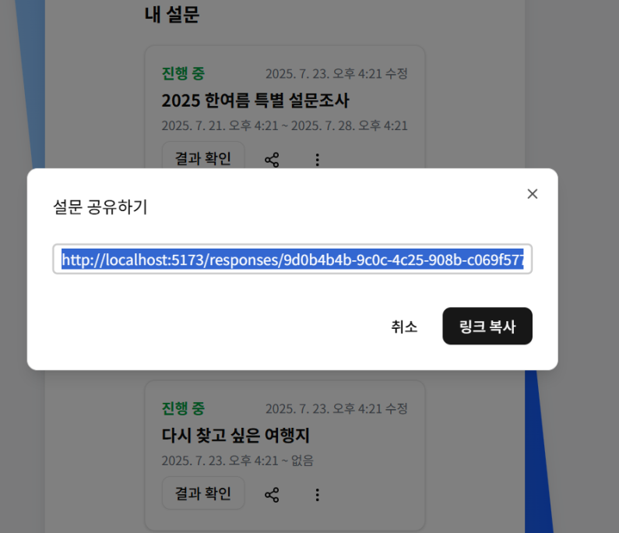The image size is (619, 533).
Task: Select the localhost share URL field
Action: click(x=293, y=259)
